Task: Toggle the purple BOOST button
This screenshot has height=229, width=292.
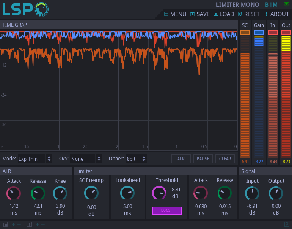Action: (x=167, y=210)
